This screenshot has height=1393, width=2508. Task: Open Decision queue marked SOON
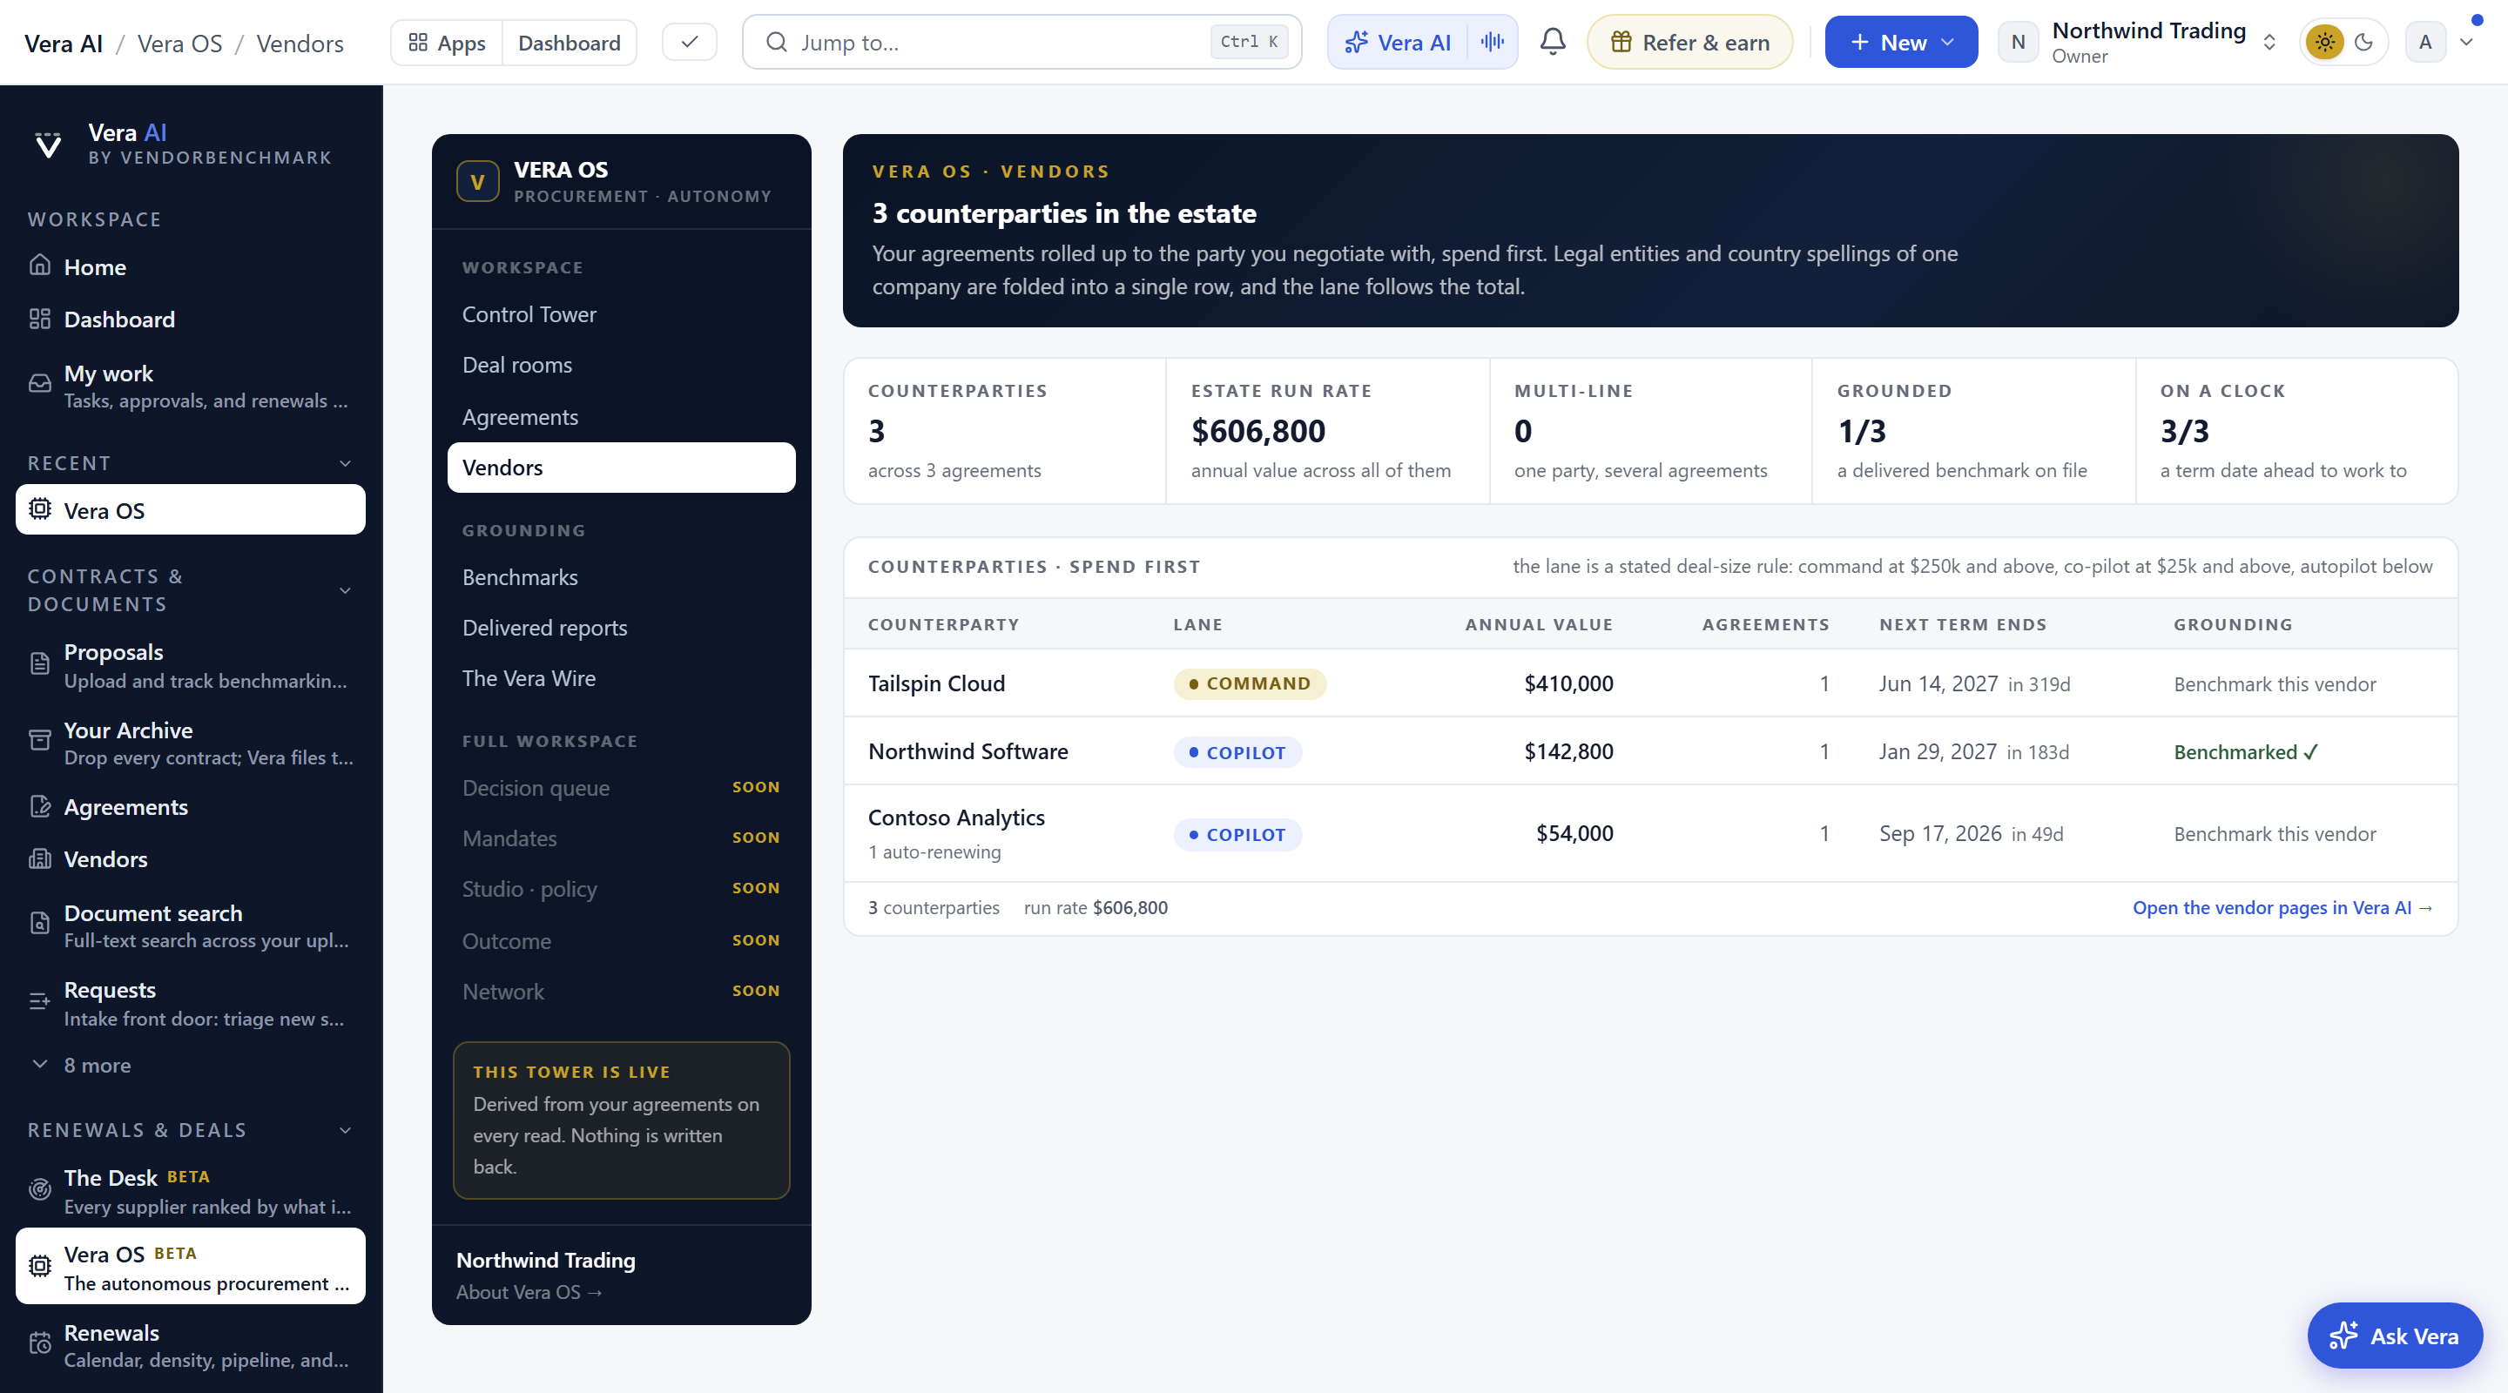tap(621, 788)
